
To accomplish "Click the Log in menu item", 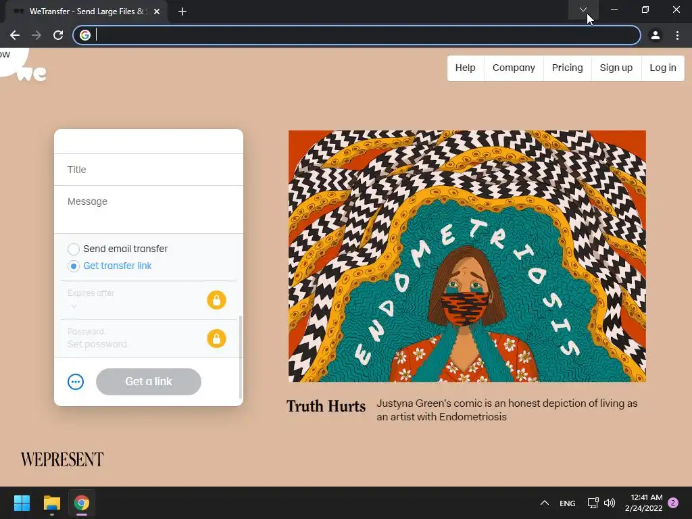I will [x=663, y=68].
